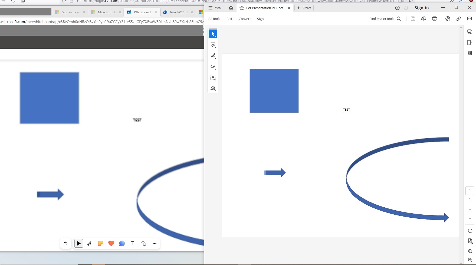Close the Whiteboard browser tab
The width and height of the screenshot is (476, 265).
(x=156, y=12)
